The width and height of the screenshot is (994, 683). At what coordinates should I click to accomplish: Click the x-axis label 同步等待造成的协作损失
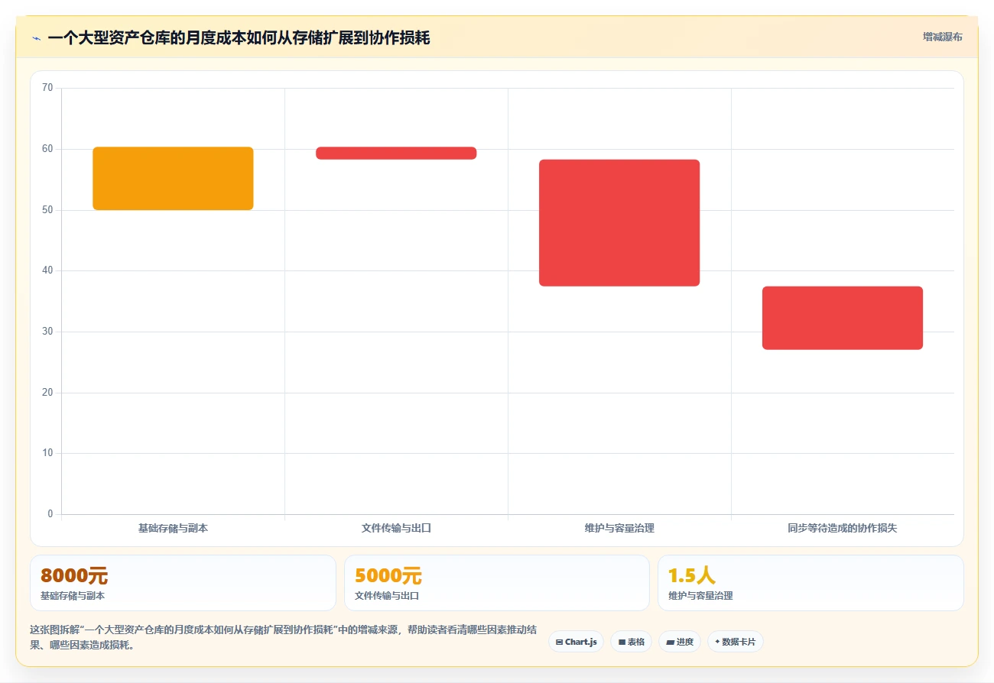click(843, 528)
